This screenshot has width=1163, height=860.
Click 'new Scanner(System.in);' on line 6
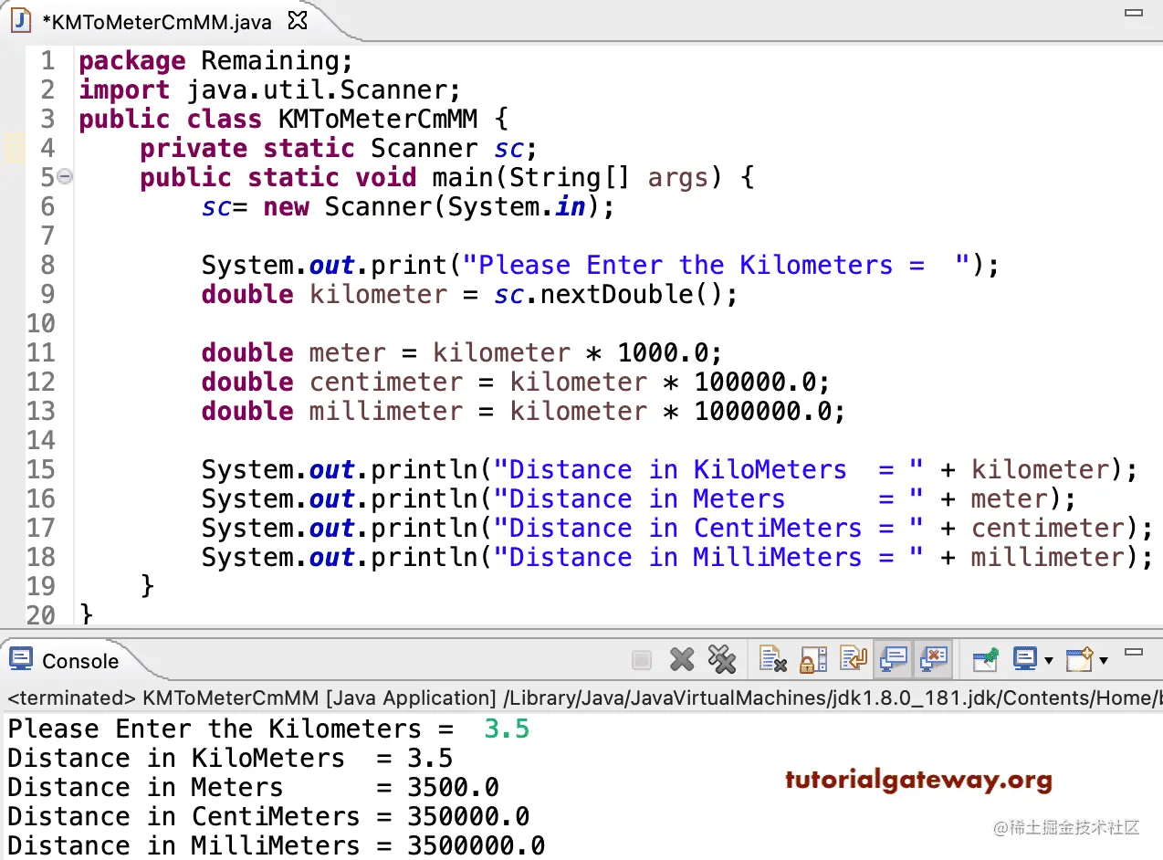pyautogui.click(x=439, y=207)
